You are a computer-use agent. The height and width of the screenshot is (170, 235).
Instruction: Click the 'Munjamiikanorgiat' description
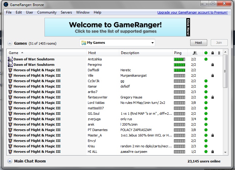click(134, 75)
